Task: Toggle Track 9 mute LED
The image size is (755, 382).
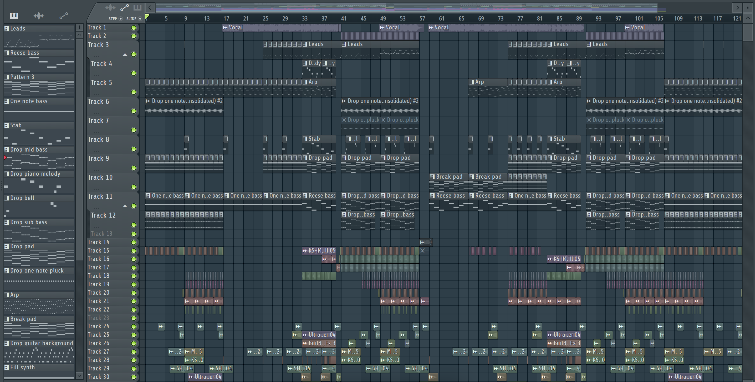Action: (x=134, y=168)
